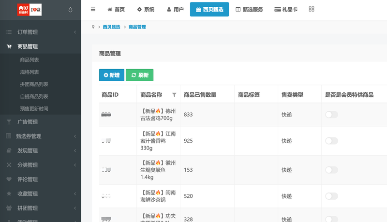Click the list icon beside 订单管理
The width and height of the screenshot is (387, 222).
[x=9, y=32]
